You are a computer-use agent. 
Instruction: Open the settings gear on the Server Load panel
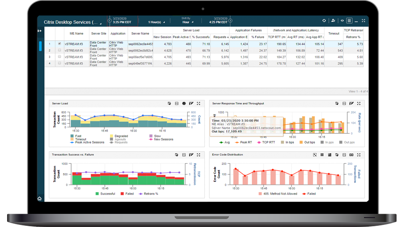183,104
